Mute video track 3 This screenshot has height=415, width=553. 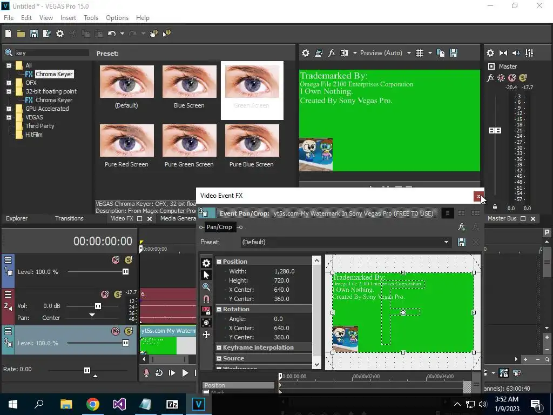point(116,331)
